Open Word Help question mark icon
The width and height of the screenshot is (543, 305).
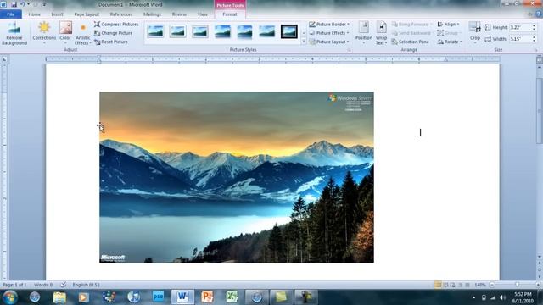coord(539,14)
